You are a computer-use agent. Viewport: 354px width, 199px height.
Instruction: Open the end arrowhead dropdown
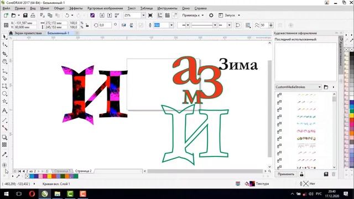point(229,25)
